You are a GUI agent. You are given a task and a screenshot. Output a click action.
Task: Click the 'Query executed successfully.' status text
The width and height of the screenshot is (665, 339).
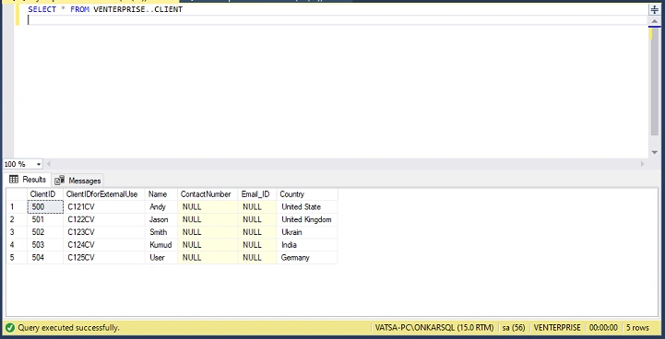(x=68, y=328)
